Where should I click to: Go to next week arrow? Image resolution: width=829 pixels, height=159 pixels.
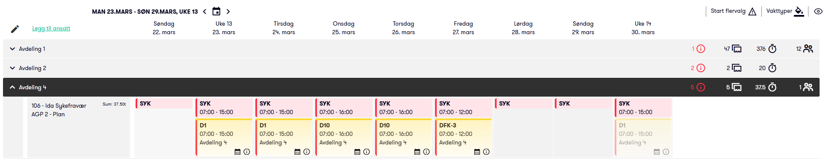[228, 12]
